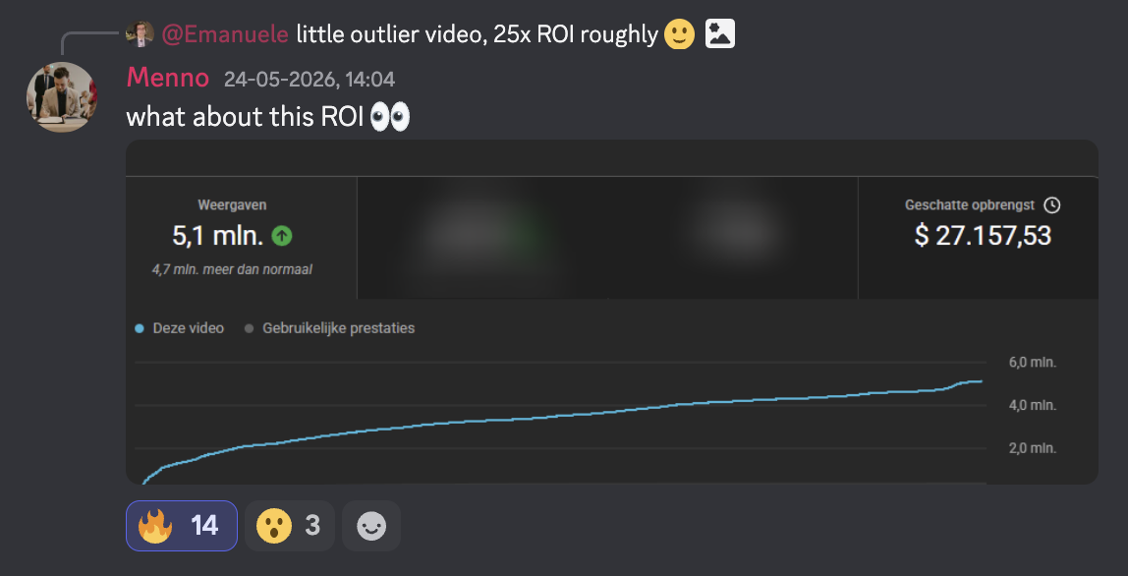Open the YouTube analytics screenshot attachment
The width and height of the screenshot is (1128, 576).
point(611,312)
